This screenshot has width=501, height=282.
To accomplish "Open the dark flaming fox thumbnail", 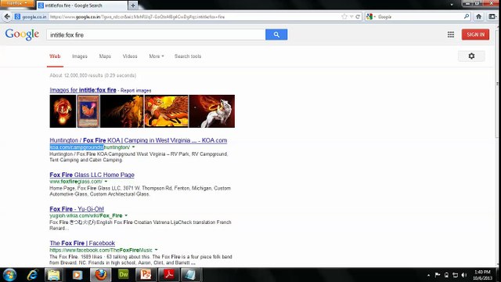I will click(122, 111).
